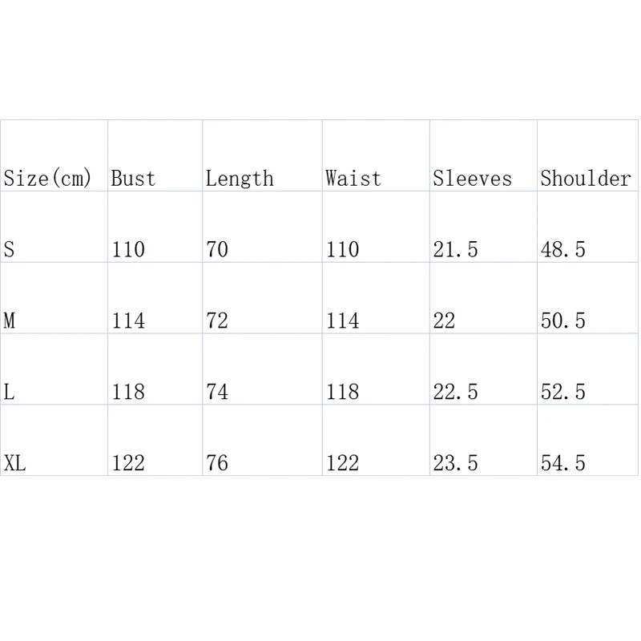The image size is (641, 641).
Task: Click the S size row label
Action: [9, 249]
